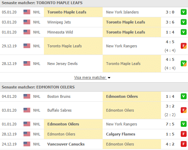Click red F badge for Buffalo Sabres match
This screenshot has width=188, height=150.
(184, 110)
